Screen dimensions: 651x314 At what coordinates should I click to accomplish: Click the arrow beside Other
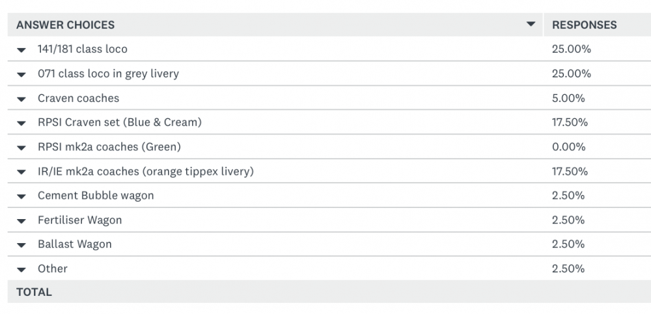tap(21, 270)
